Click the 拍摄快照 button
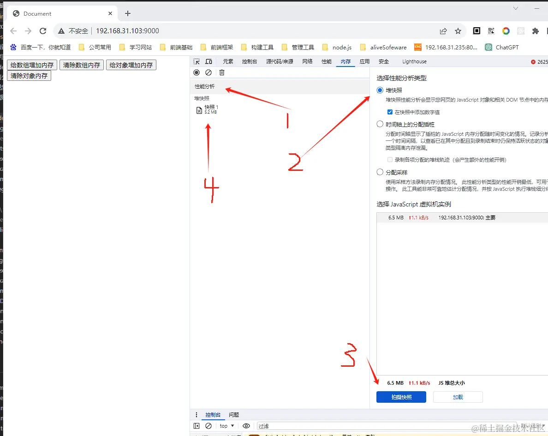The width and height of the screenshot is (548, 436). [x=401, y=397]
